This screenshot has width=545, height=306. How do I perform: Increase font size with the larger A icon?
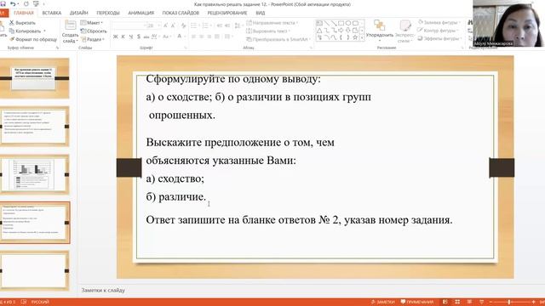pos(165,25)
